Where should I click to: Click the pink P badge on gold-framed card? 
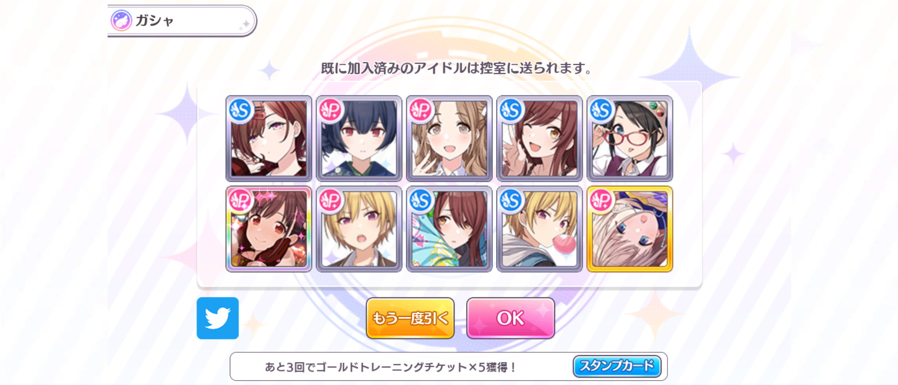[x=601, y=201]
